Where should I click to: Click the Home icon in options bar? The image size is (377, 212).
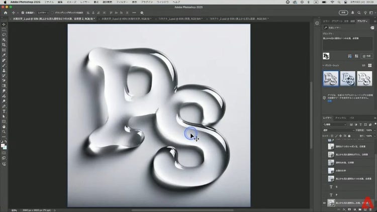click(x=5, y=13)
